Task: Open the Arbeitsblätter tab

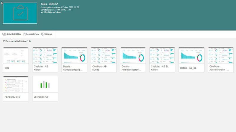Action: pos(12,34)
